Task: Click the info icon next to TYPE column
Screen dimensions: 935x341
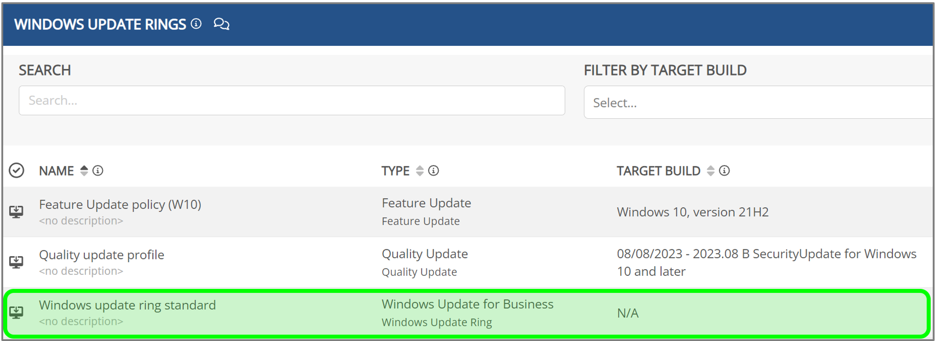Action: 434,170
